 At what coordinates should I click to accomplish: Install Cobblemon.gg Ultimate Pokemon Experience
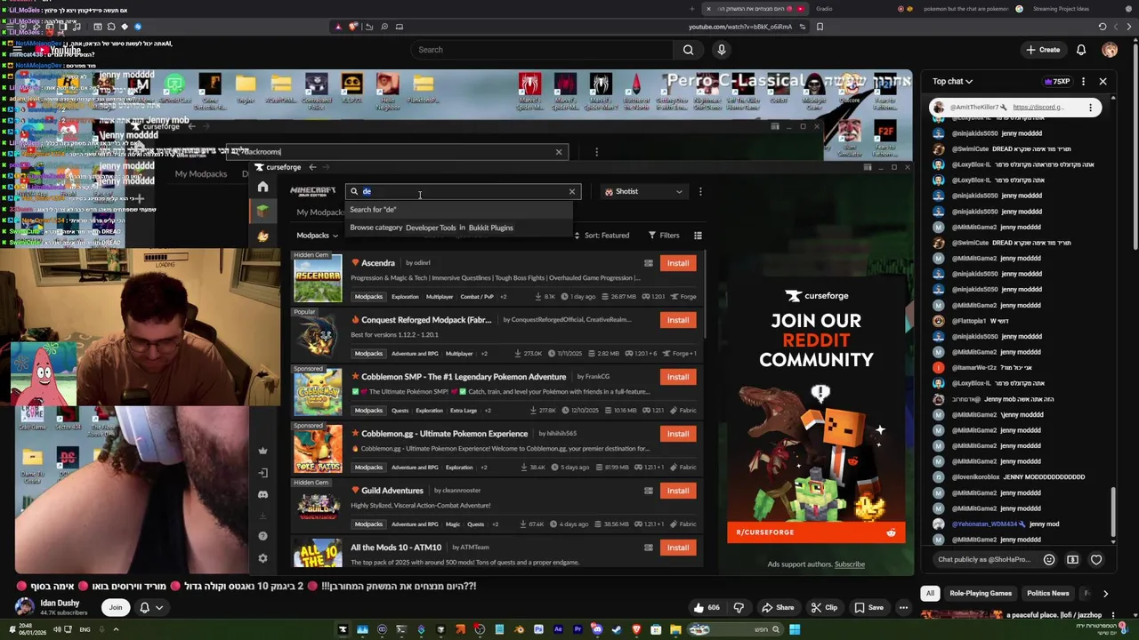(678, 434)
